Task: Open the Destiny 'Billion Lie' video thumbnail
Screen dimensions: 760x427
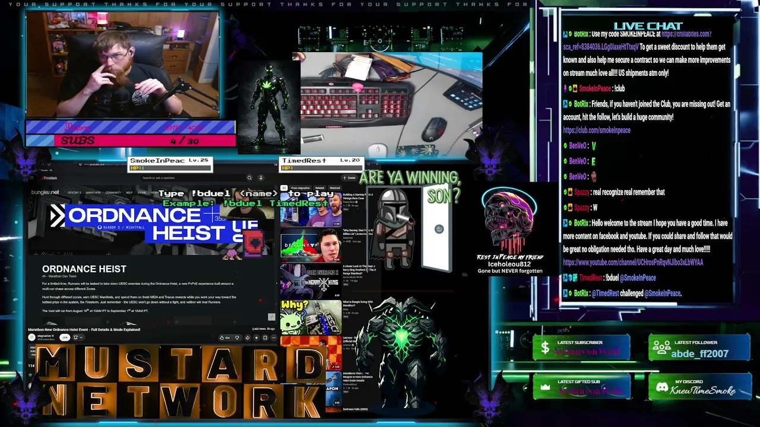Action: (x=311, y=244)
